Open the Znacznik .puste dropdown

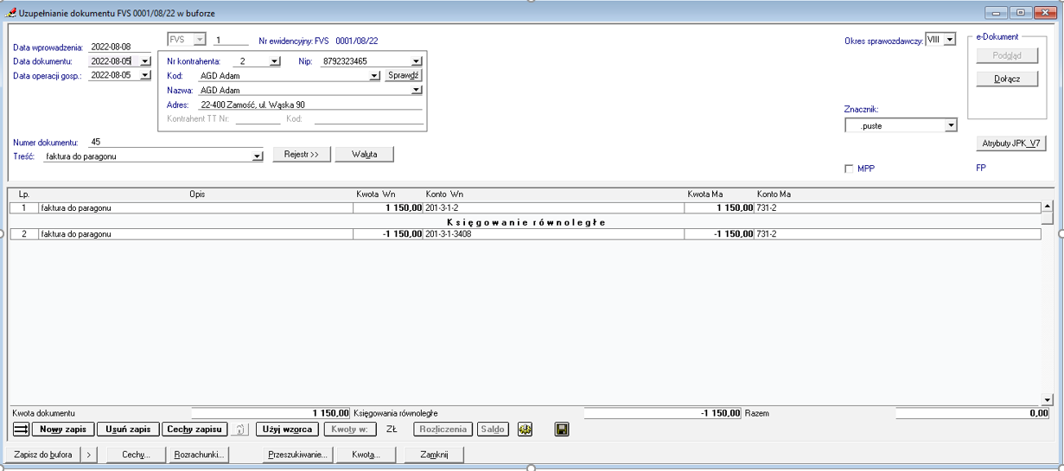(x=951, y=125)
